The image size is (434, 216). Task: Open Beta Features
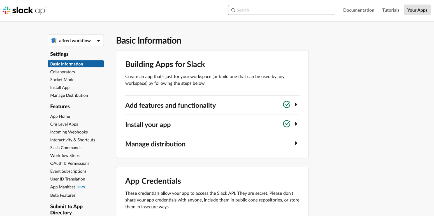click(x=63, y=195)
